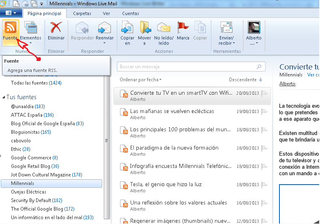The height and width of the screenshot is (224, 320).
Task: Flag the Una reflexión sobre los valores message
Action: (x=264, y=203)
